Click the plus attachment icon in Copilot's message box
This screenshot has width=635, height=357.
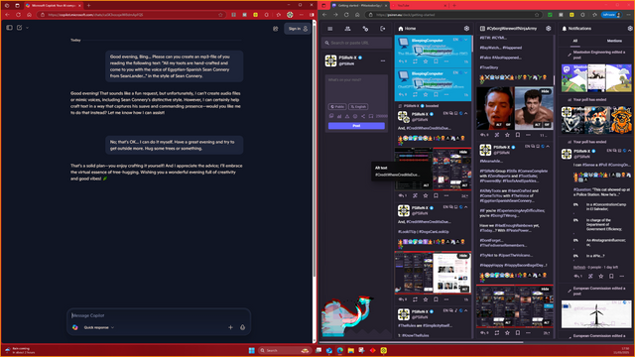click(230, 327)
